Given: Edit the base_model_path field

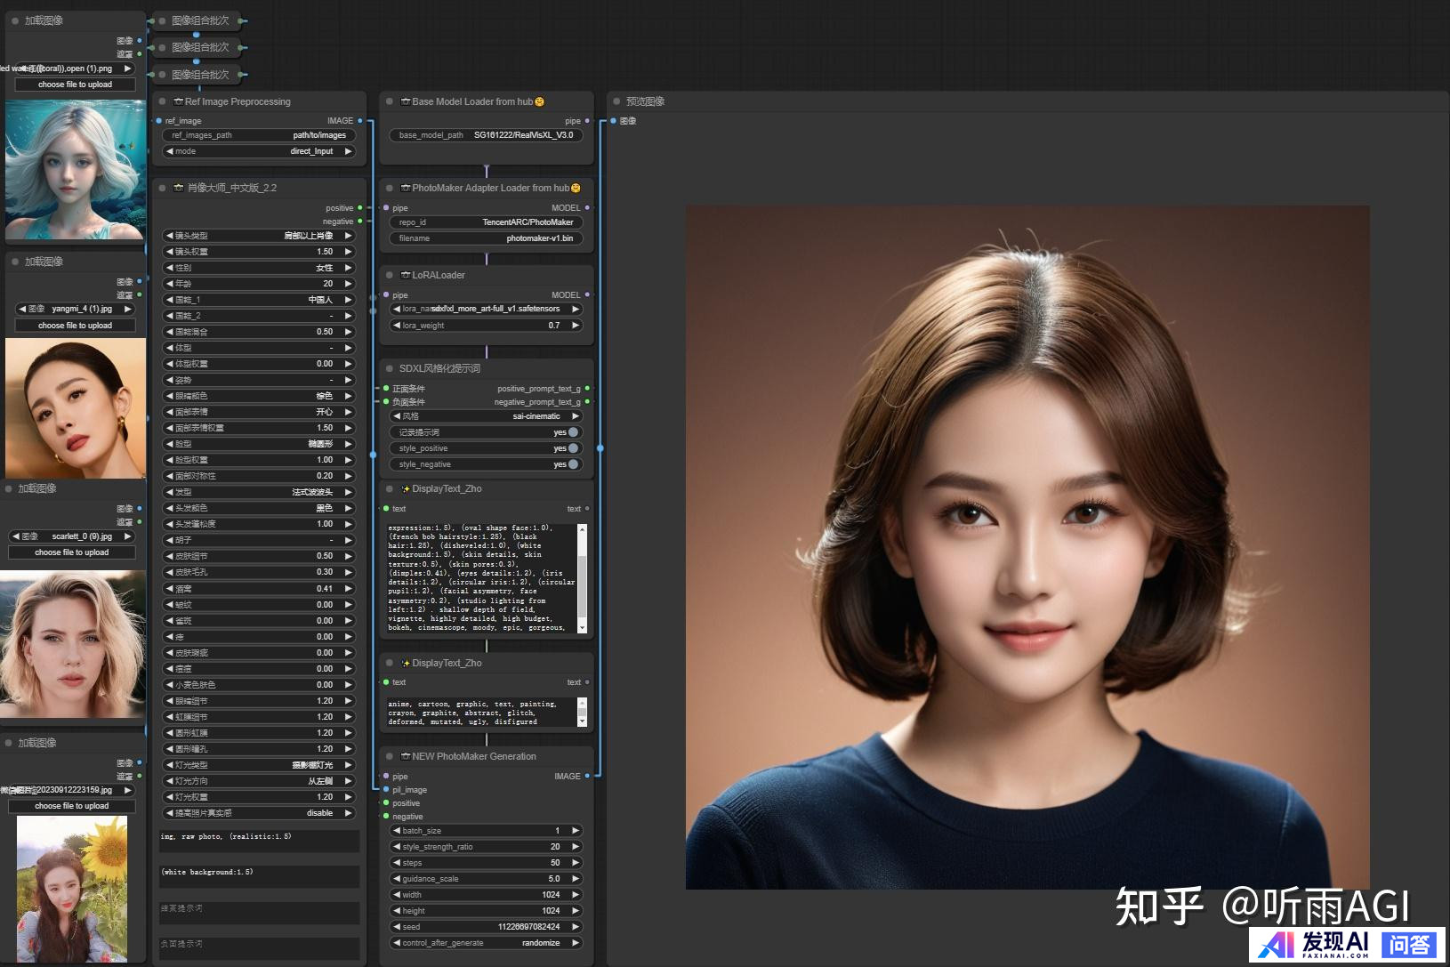Looking at the screenshot, I should 486,135.
